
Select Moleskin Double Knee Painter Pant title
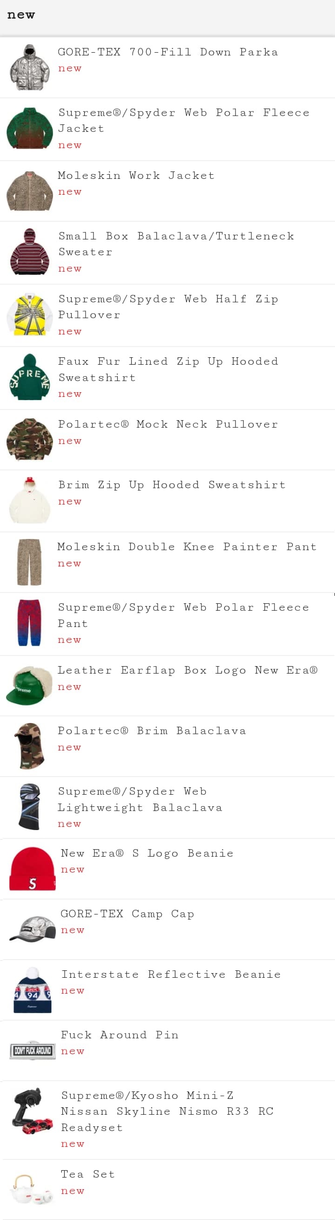[187, 547]
